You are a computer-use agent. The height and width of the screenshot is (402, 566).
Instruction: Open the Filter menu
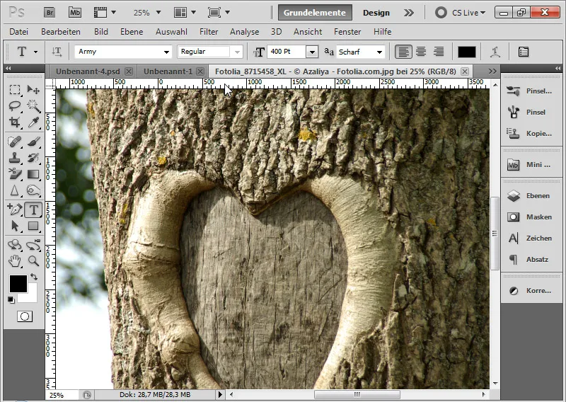click(209, 32)
